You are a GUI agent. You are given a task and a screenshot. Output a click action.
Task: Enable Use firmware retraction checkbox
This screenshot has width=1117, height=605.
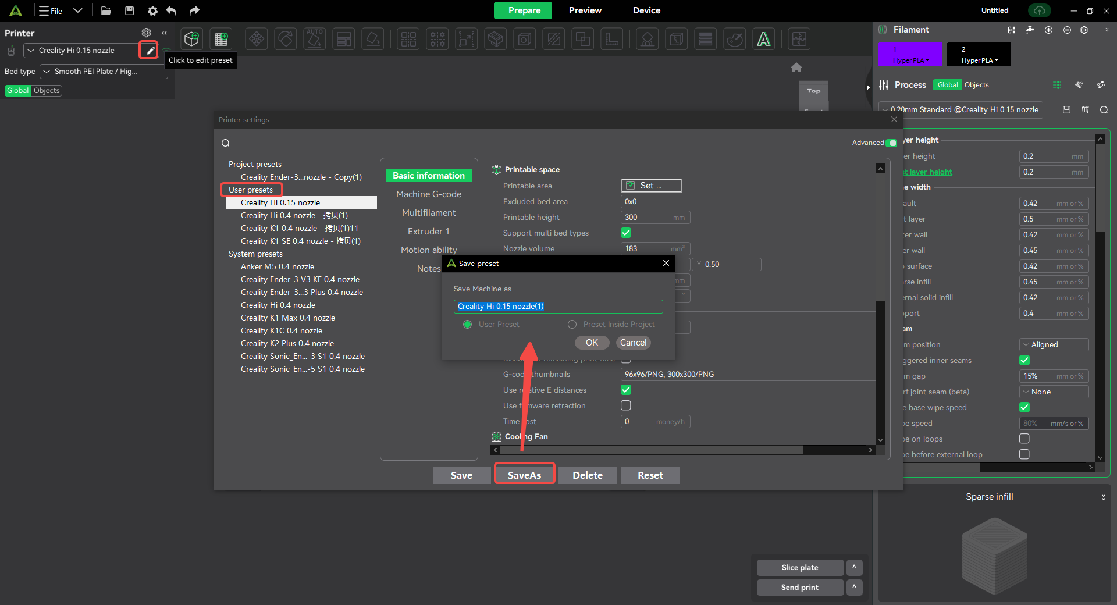coord(626,405)
